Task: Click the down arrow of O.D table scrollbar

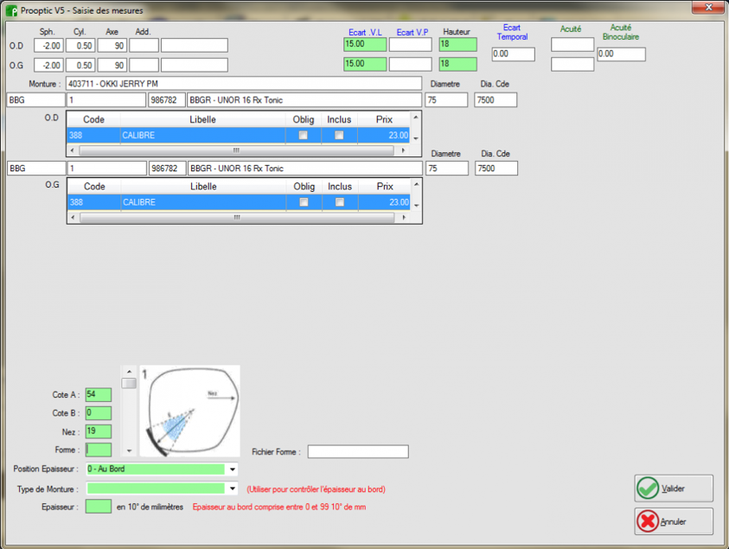Action: pos(416,138)
